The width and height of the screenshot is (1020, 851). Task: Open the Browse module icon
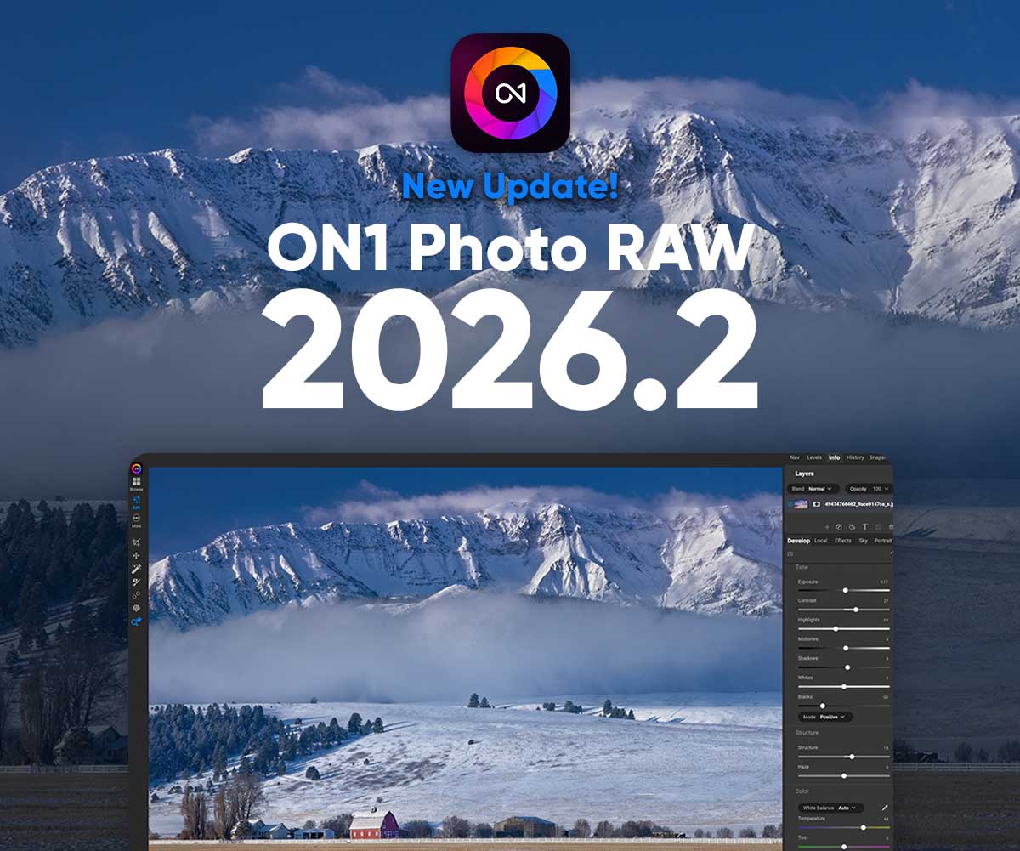[136, 483]
